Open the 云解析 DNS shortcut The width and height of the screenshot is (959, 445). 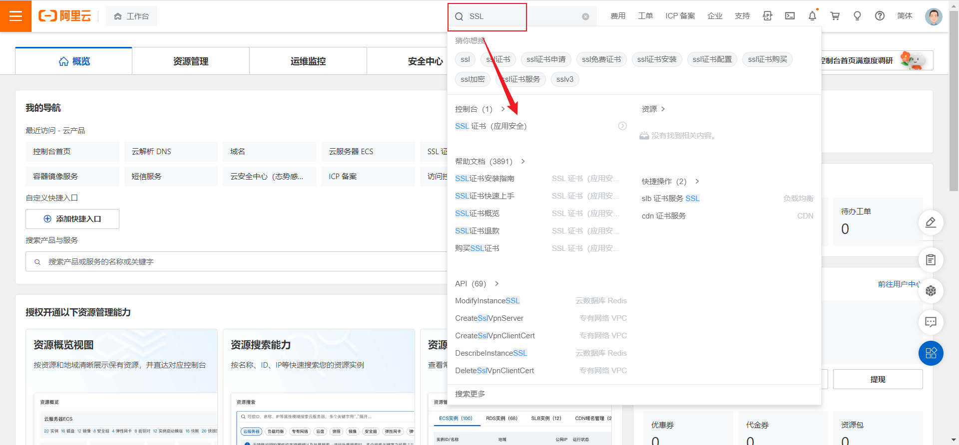point(171,151)
